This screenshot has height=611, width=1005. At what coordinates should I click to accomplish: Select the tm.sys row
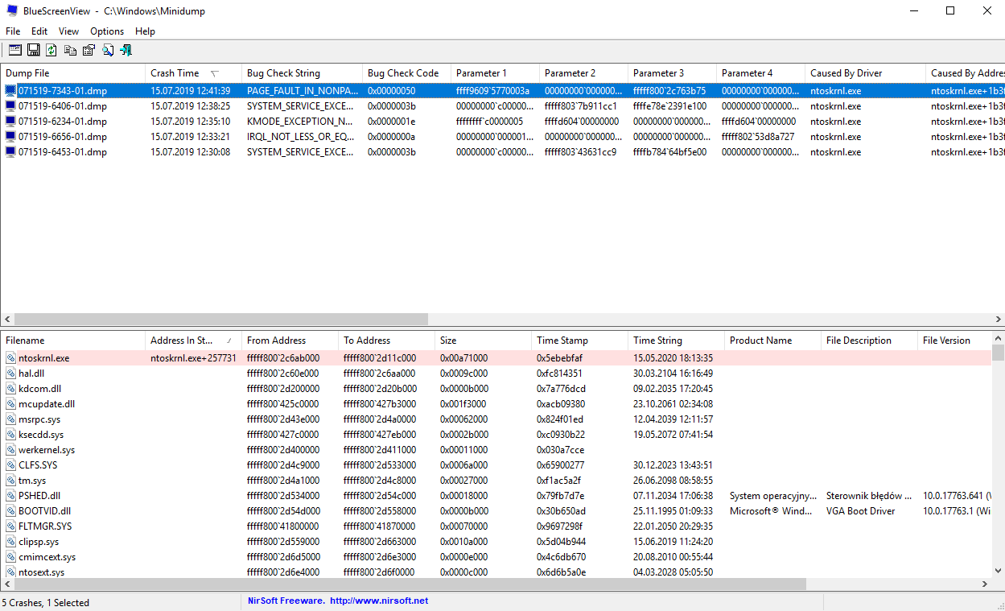pos(496,481)
